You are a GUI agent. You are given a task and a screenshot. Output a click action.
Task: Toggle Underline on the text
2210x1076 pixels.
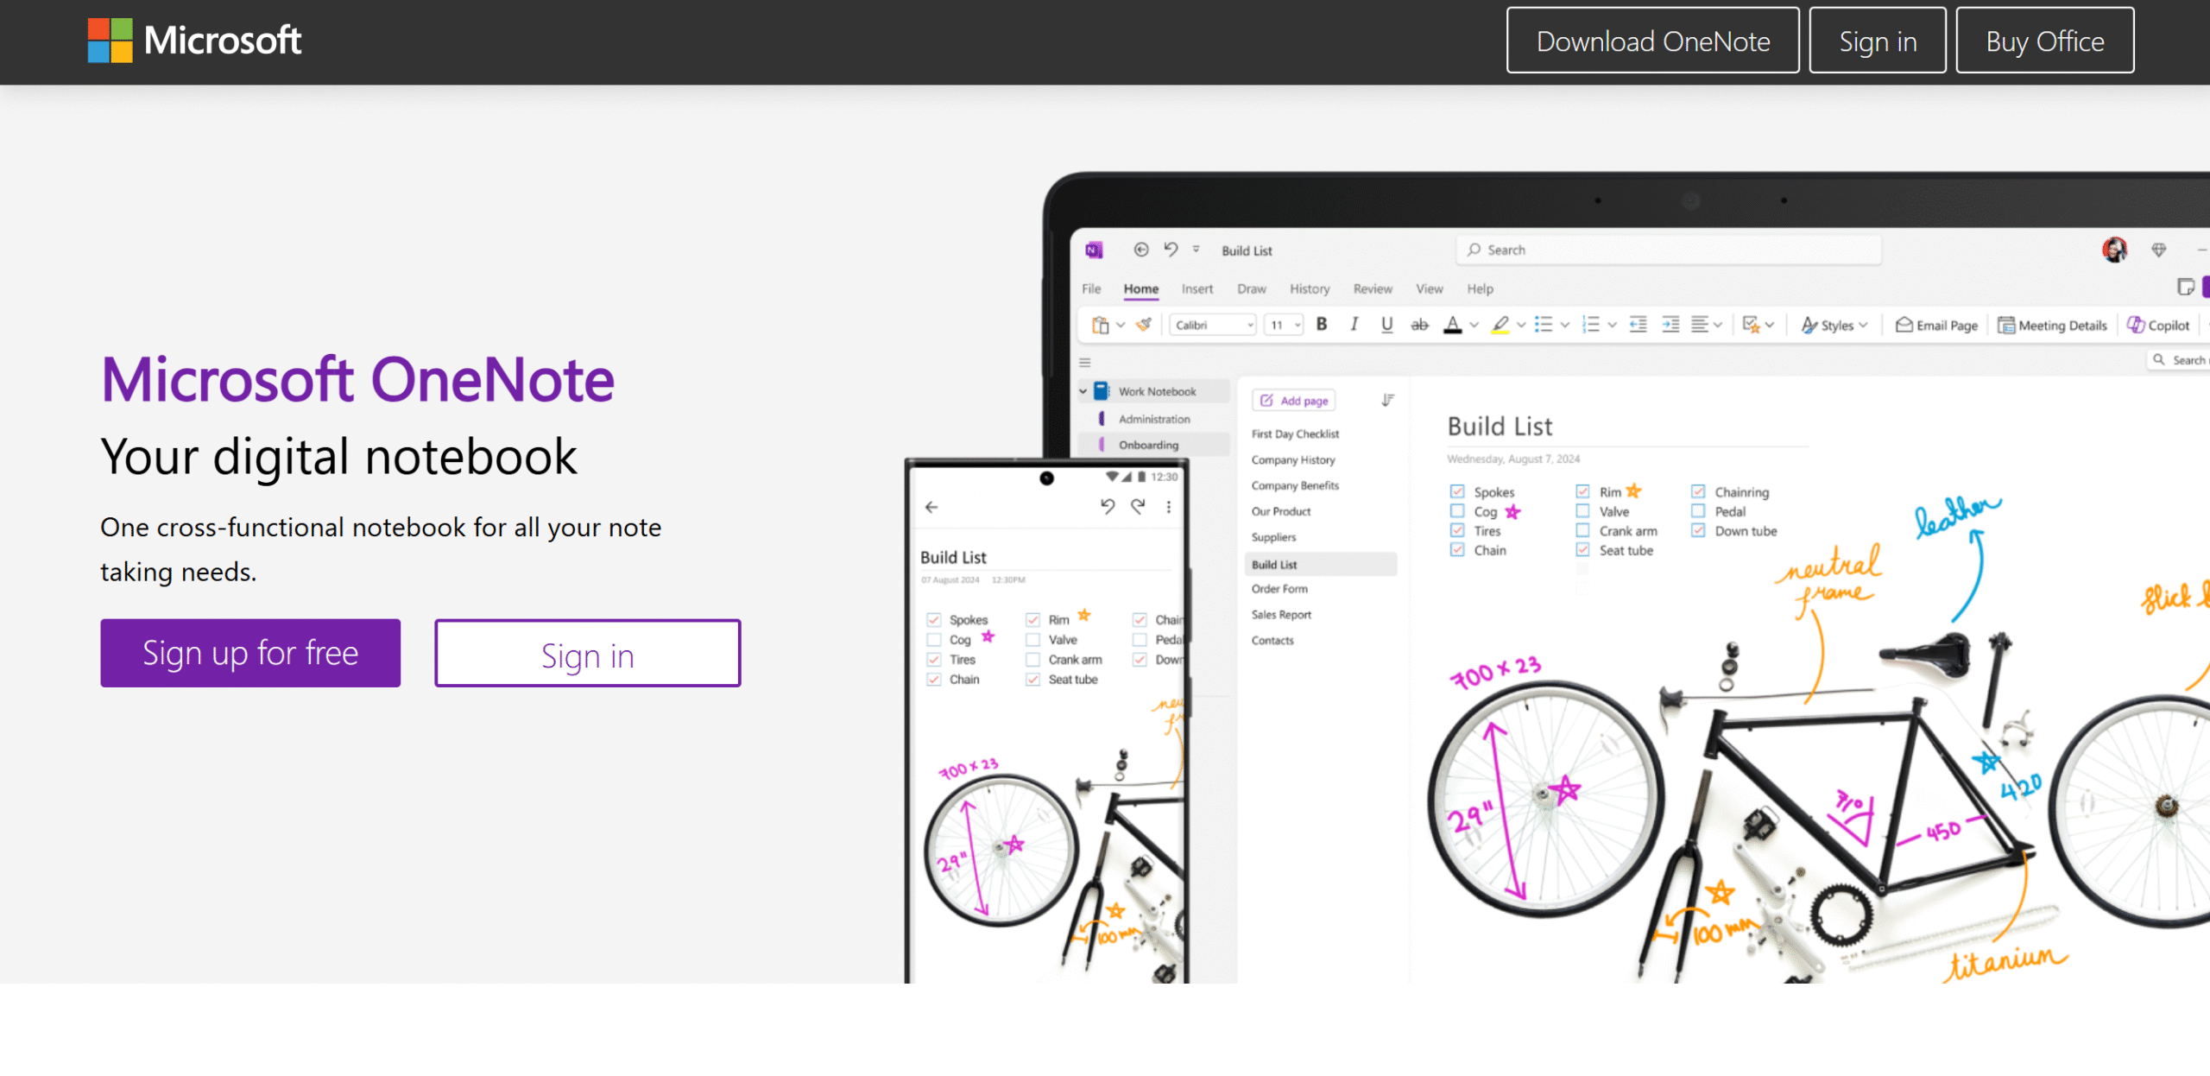(1386, 324)
